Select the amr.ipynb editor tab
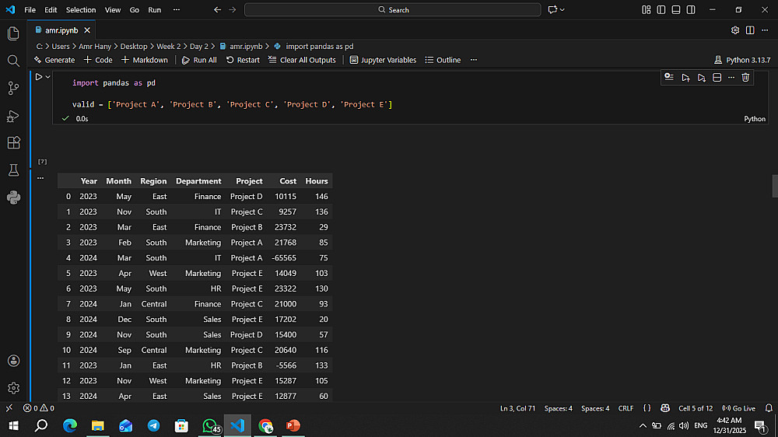This screenshot has width=778, height=437. 61,30
